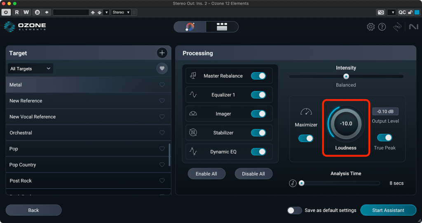Viewport: 422px width, 223px height.
Task: Disable the Master Rebalance module toggle
Action: point(258,76)
